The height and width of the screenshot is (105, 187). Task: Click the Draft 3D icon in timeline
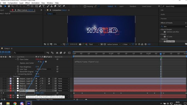coord(52,53)
